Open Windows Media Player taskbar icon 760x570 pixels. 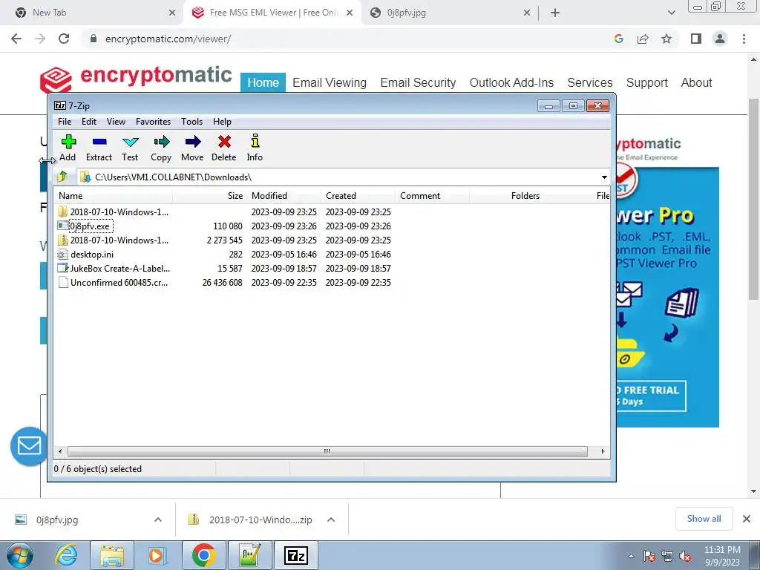(157, 555)
